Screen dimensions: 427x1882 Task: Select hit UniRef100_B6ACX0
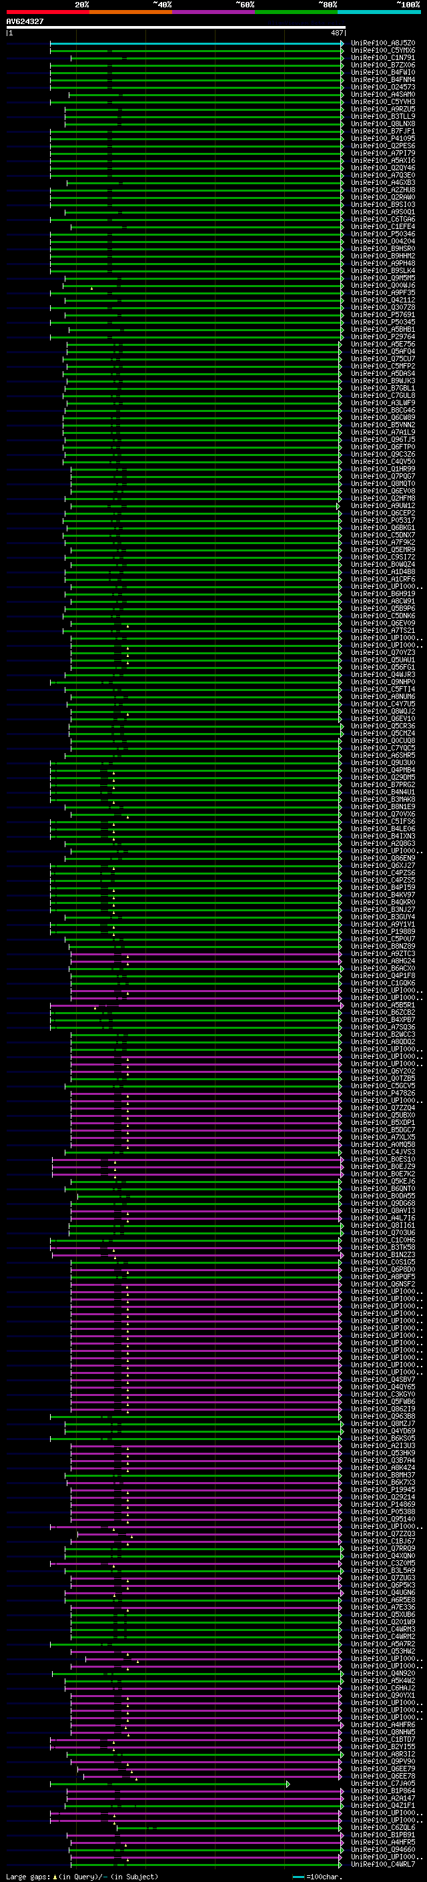click(x=383, y=969)
